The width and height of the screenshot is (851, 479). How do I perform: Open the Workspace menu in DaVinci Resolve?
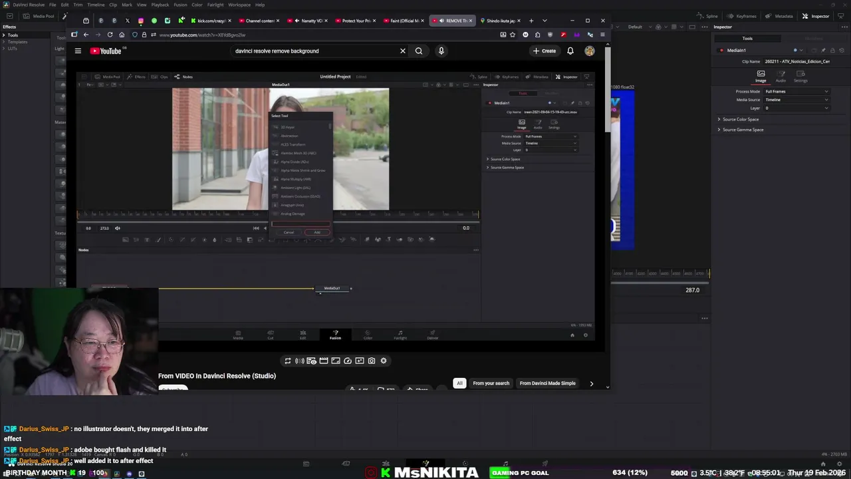239,5
